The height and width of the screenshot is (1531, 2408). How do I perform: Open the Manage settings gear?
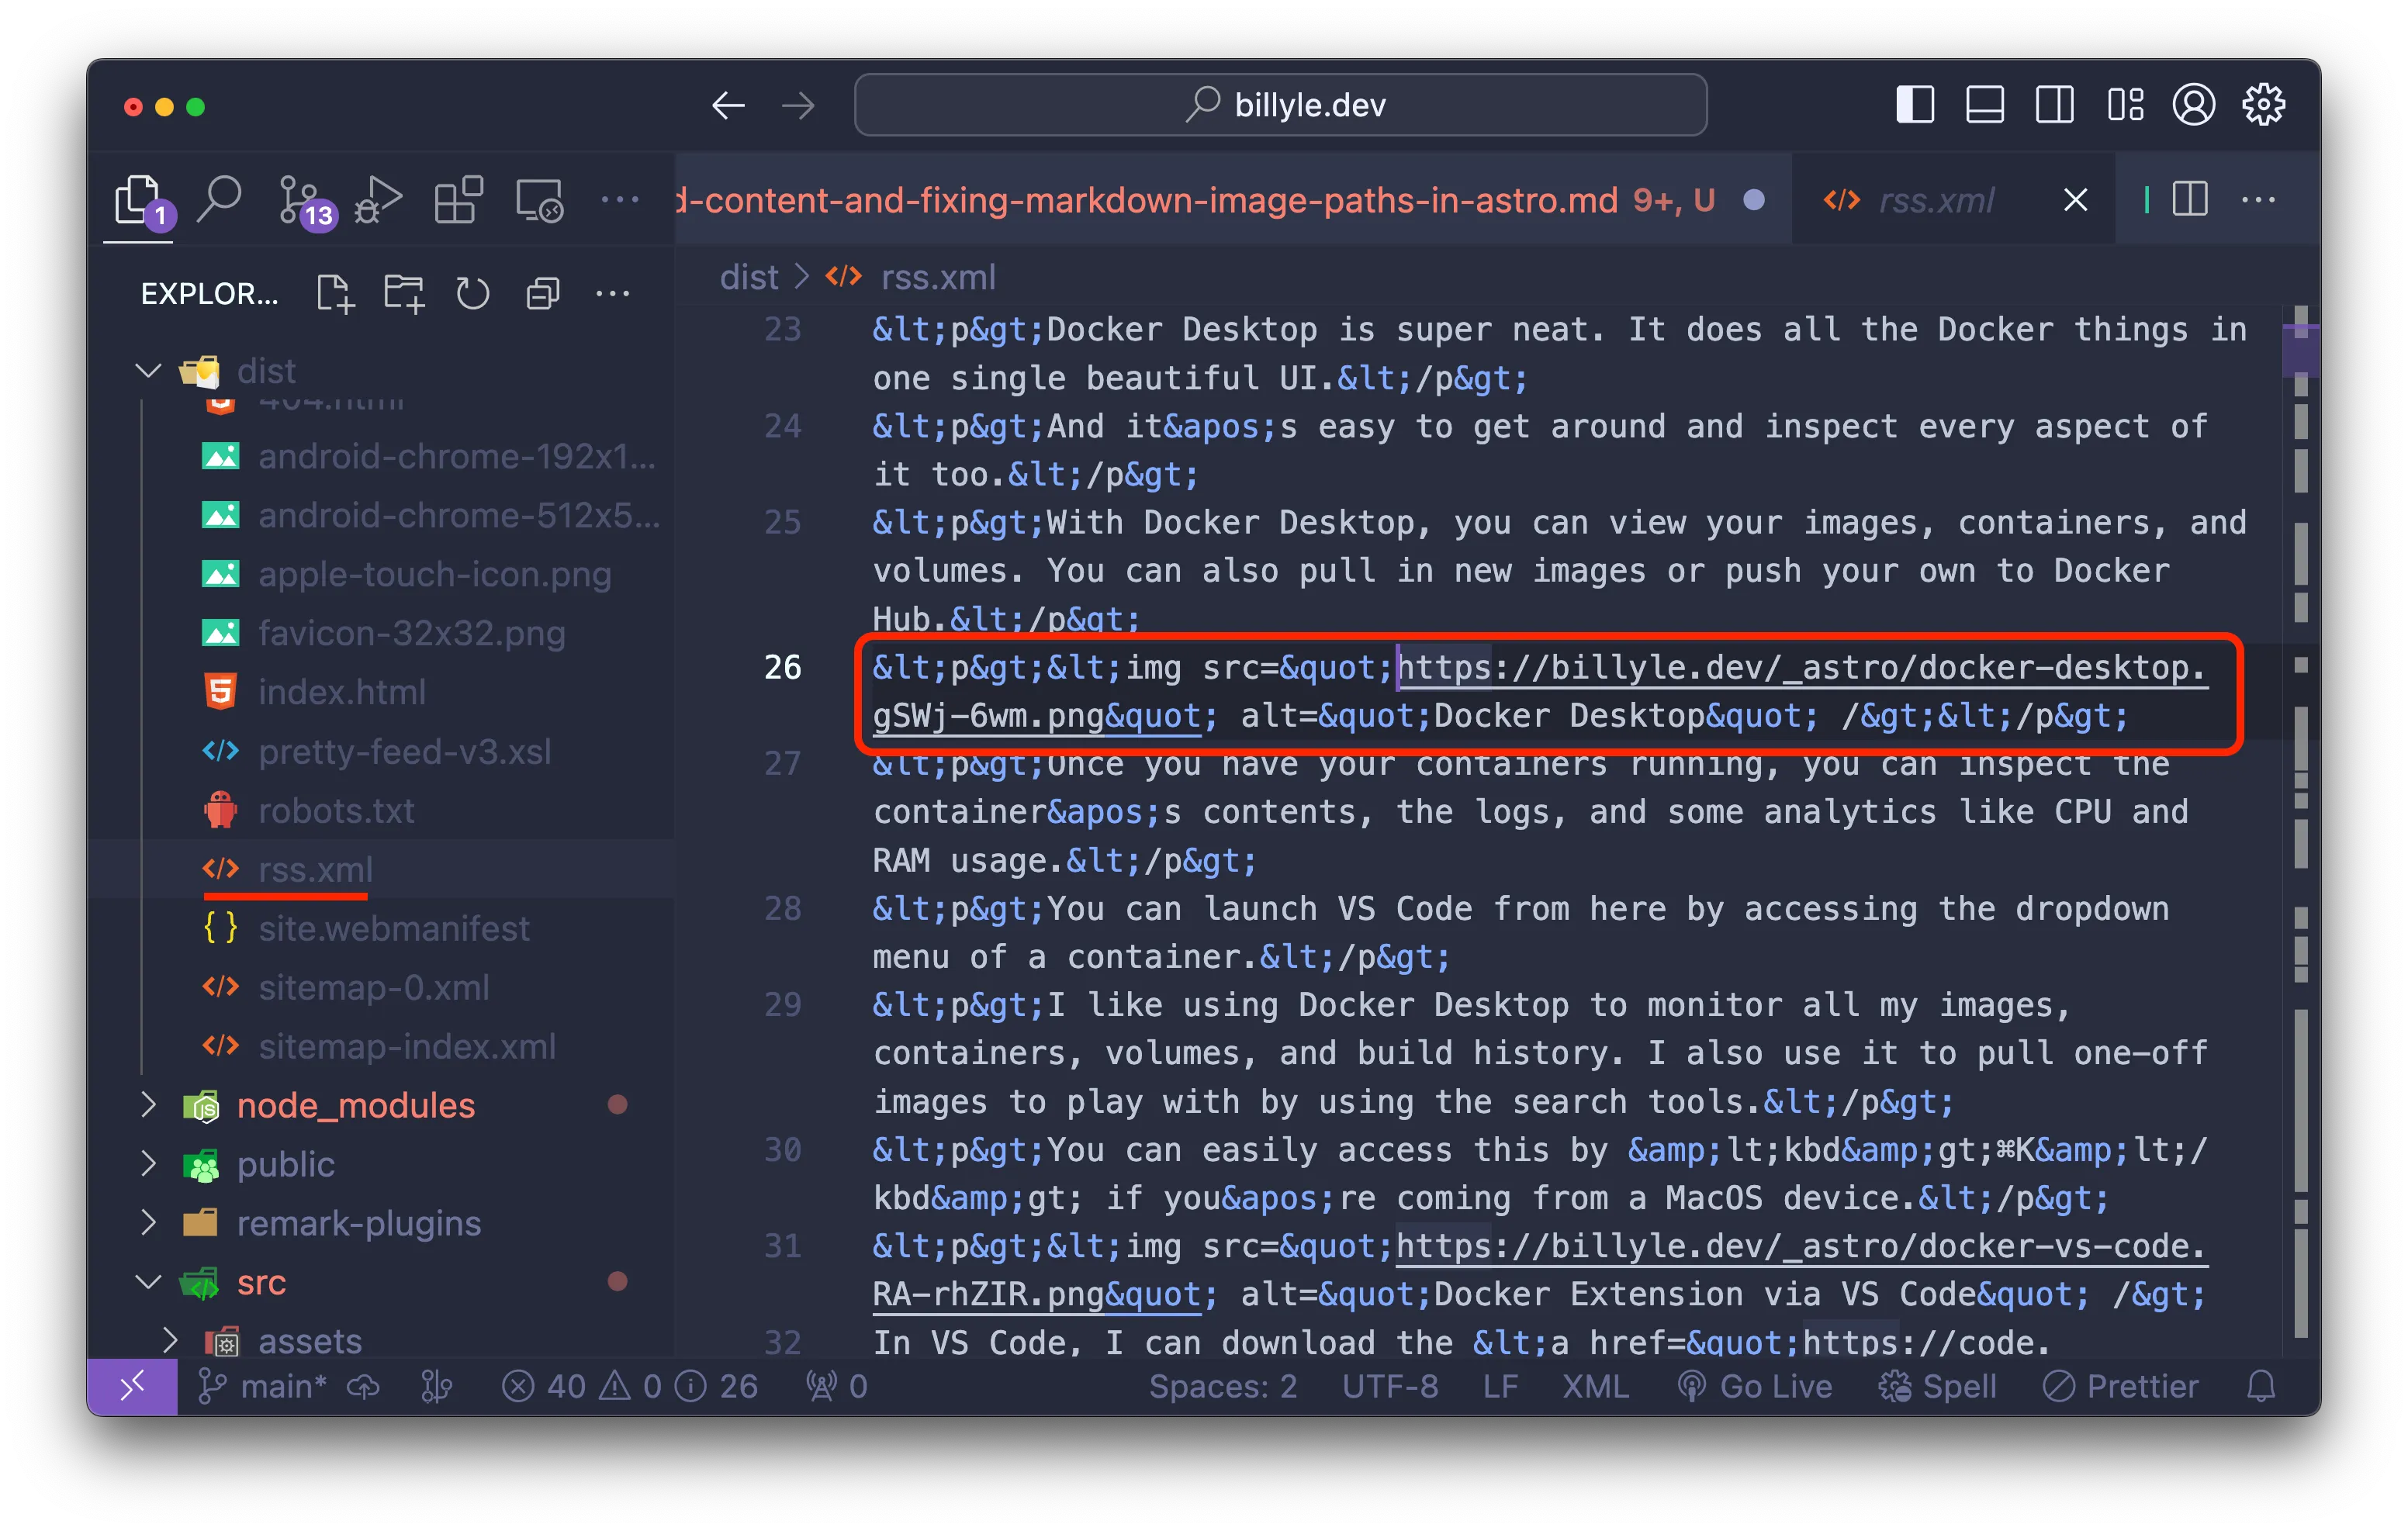2263,104
